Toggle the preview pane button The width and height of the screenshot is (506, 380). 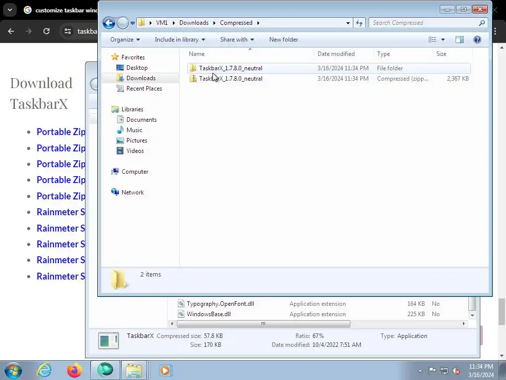click(460, 40)
